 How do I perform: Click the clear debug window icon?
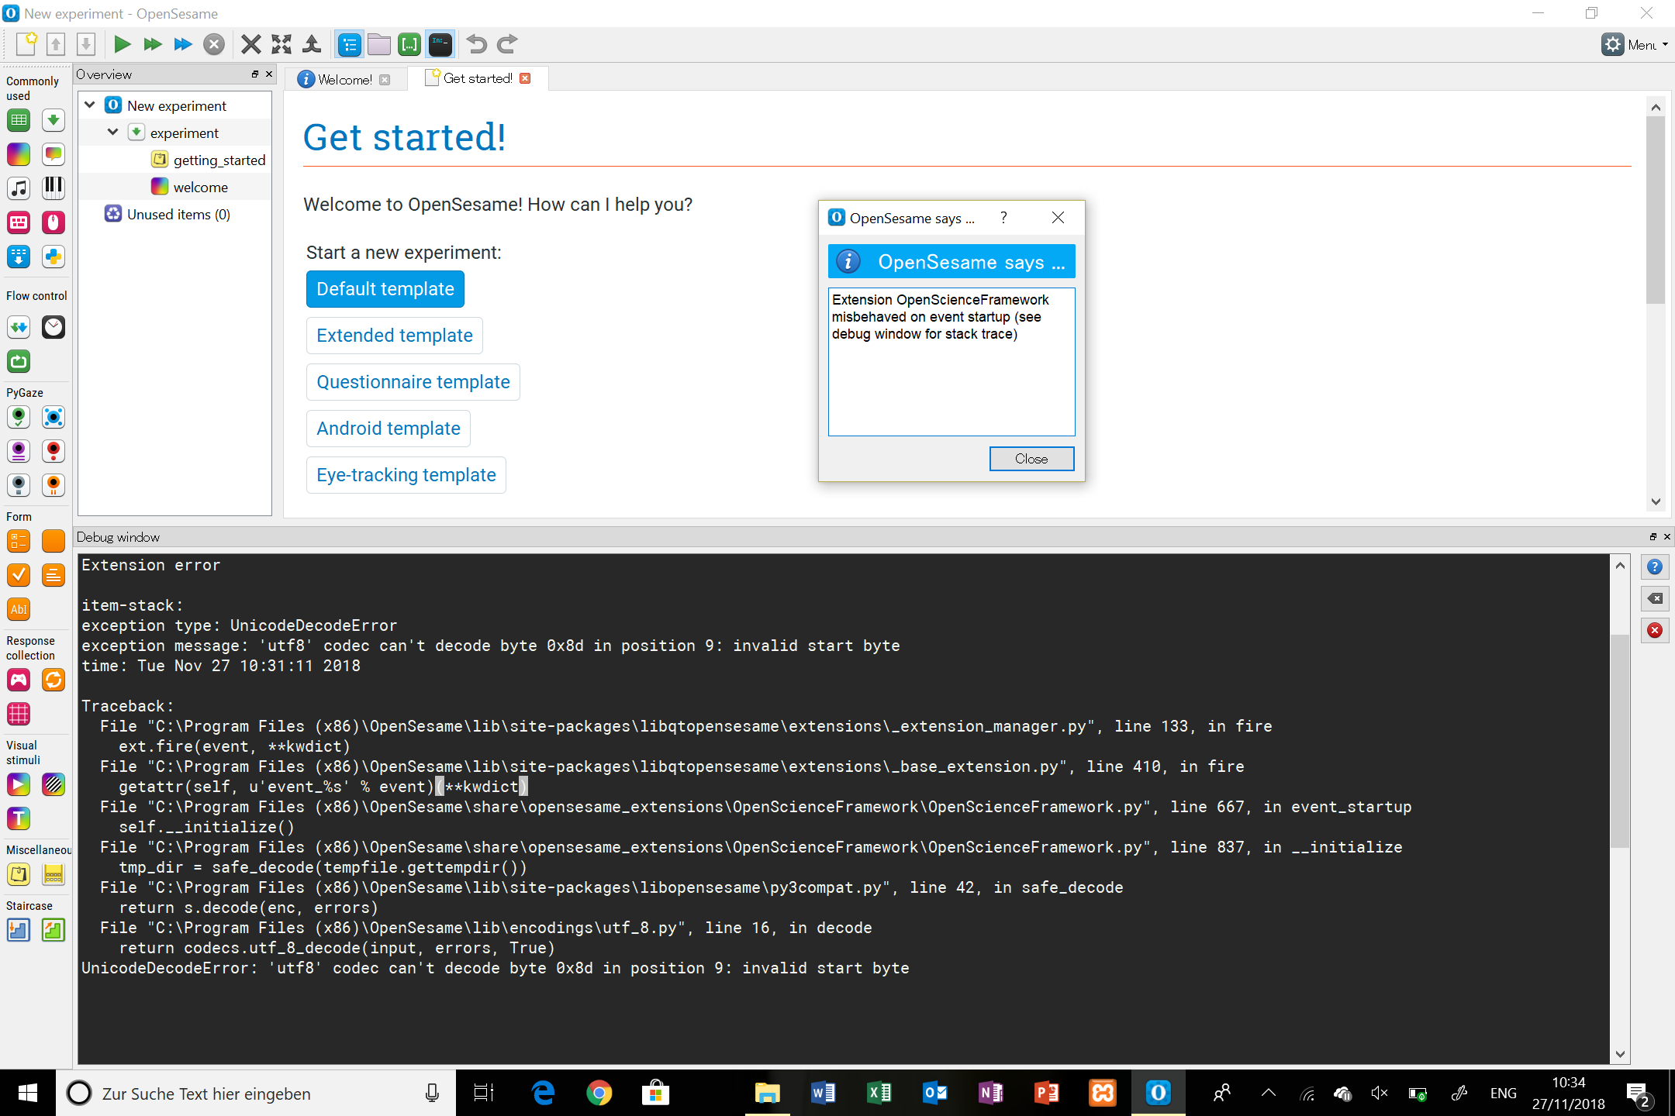pos(1655,598)
